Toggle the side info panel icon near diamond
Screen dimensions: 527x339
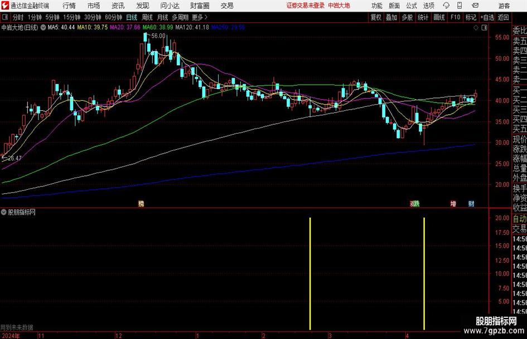tap(484, 28)
